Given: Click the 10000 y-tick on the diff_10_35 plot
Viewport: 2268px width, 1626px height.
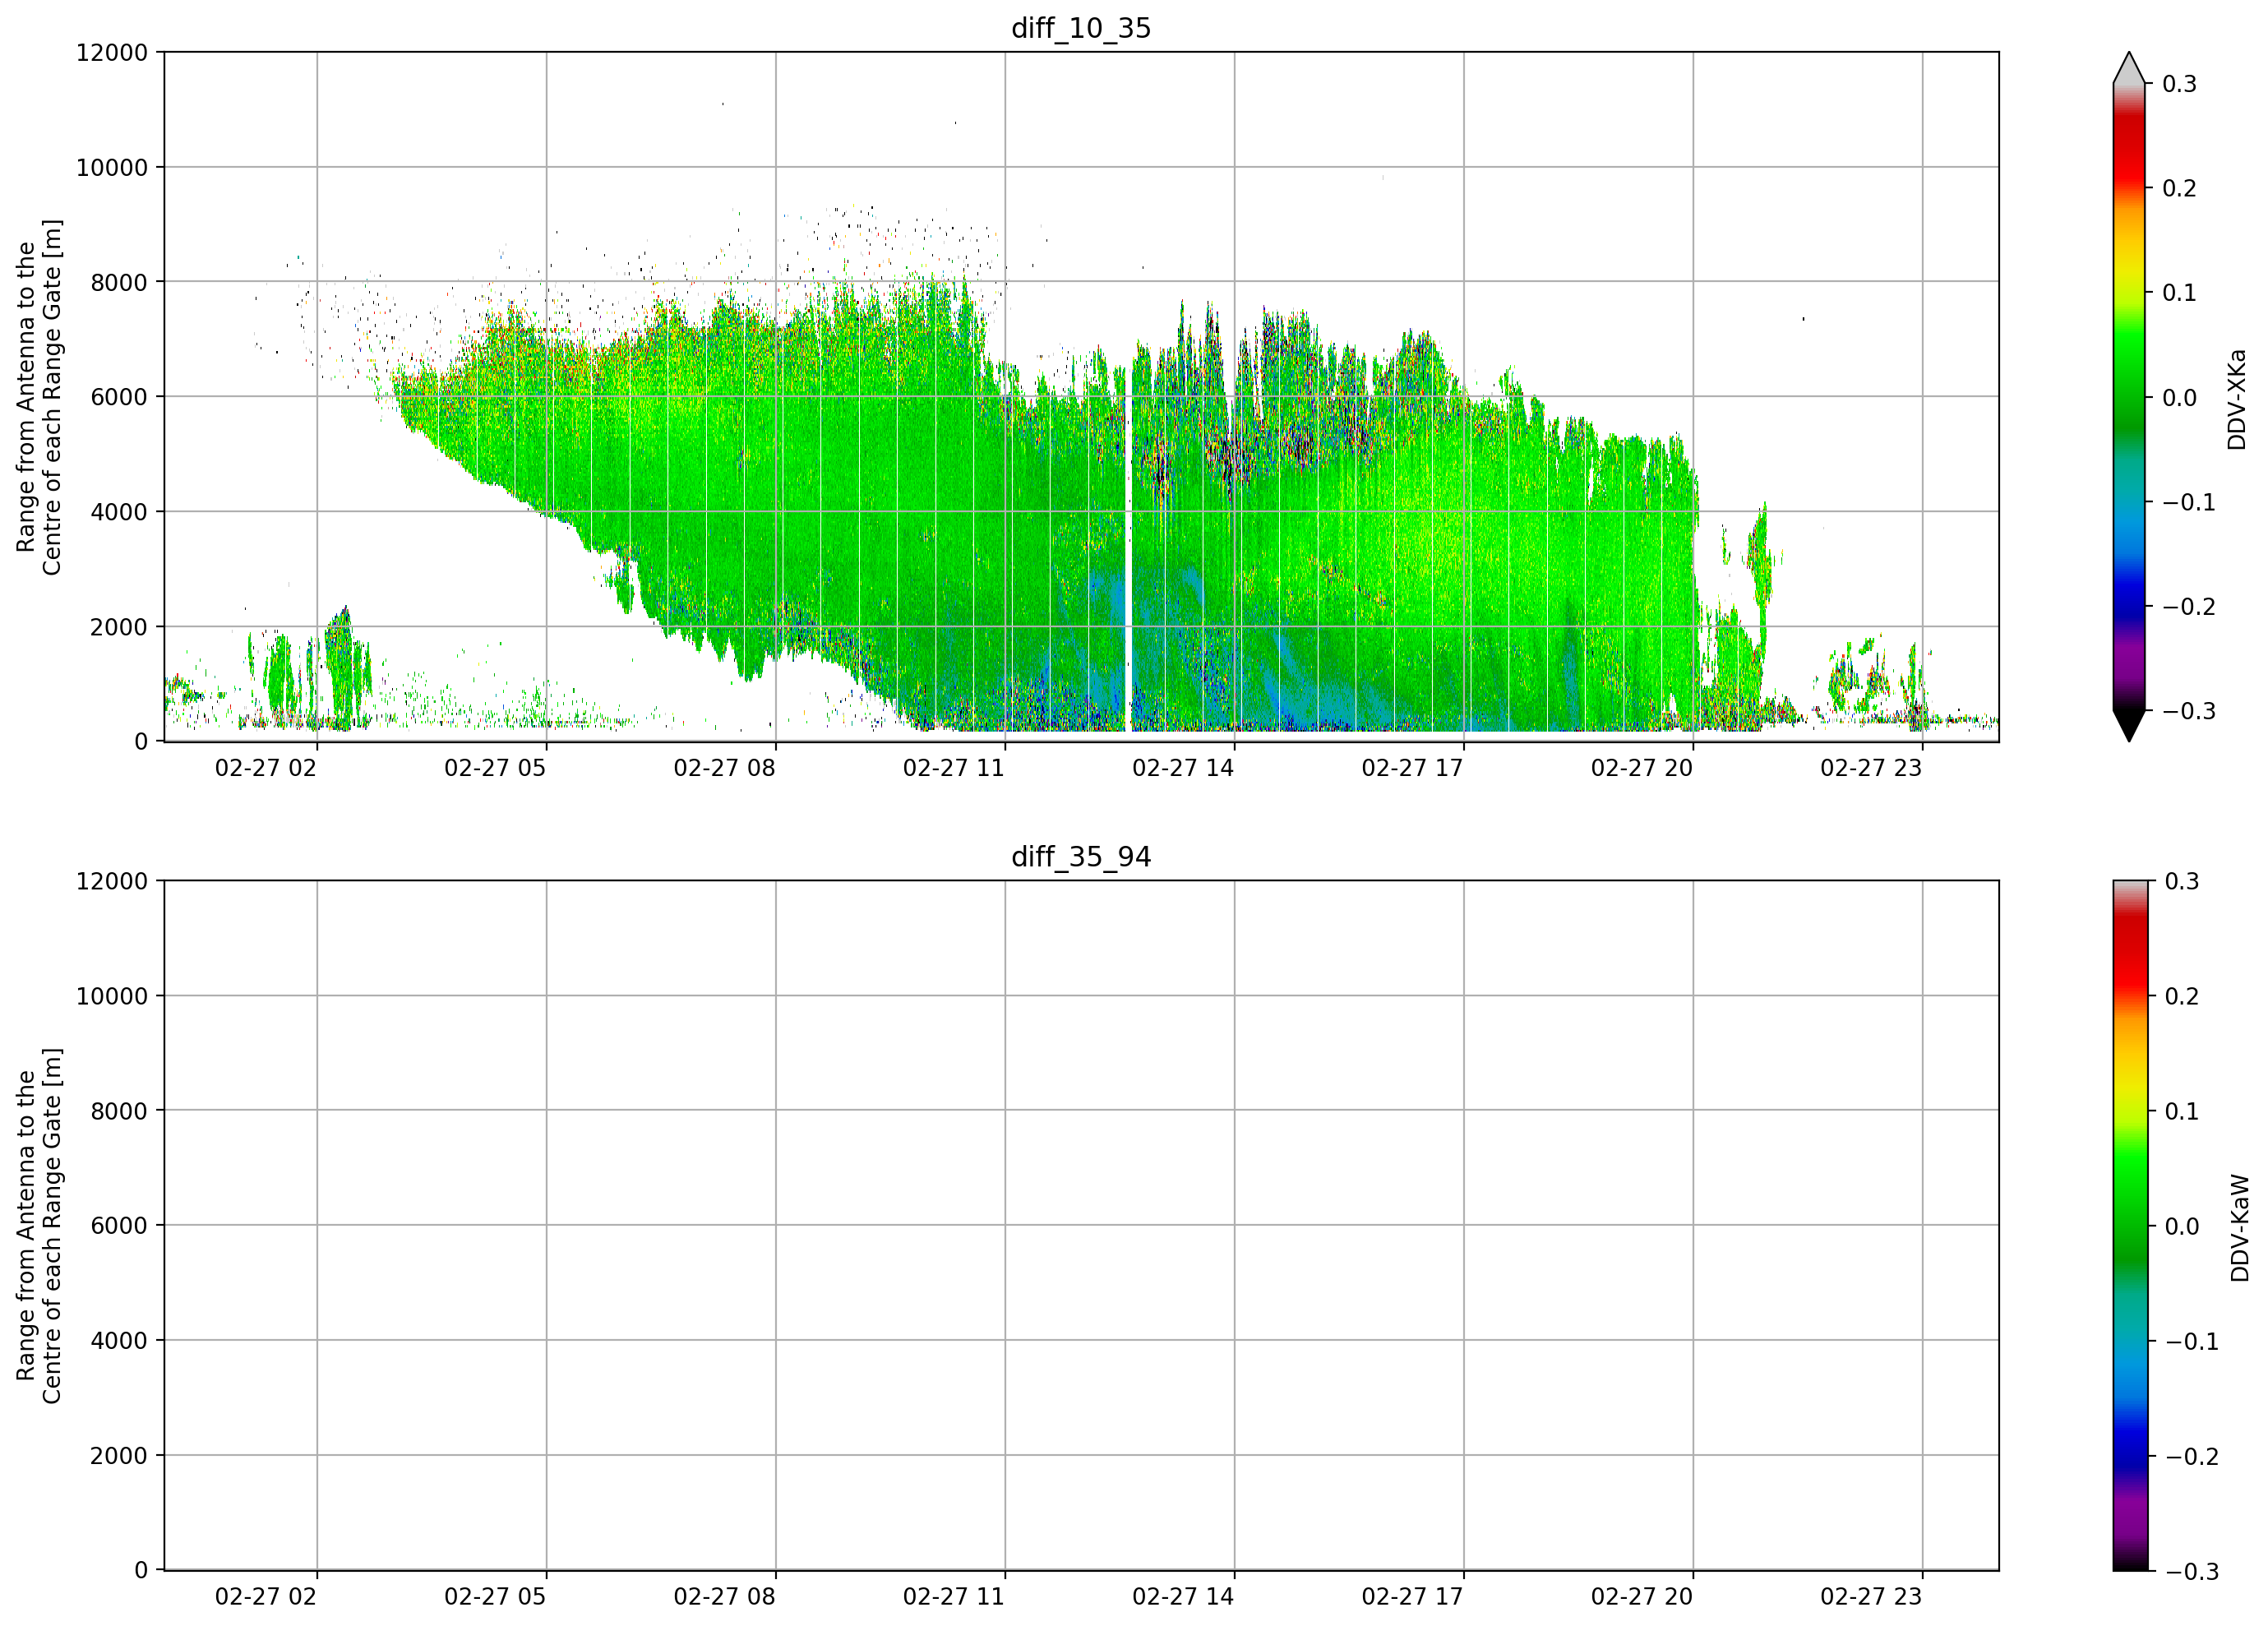Looking at the screenshot, I should point(112,168).
